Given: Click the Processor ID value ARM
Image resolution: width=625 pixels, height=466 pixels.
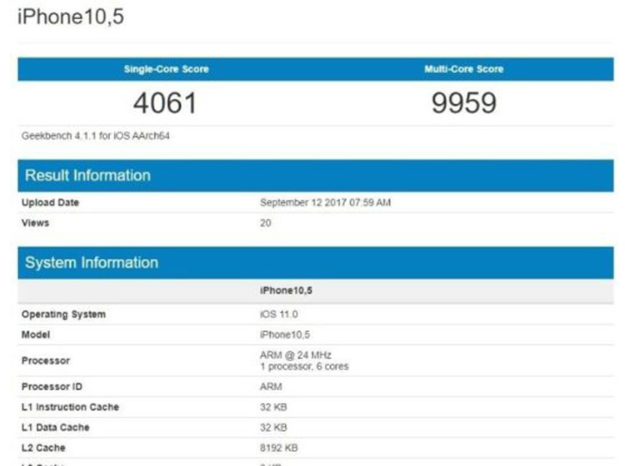Looking at the screenshot, I should [271, 386].
